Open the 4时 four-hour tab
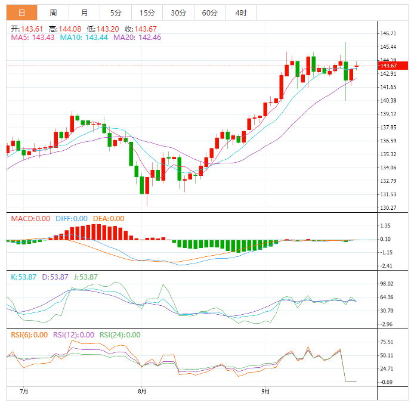411x403 pixels. point(241,13)
